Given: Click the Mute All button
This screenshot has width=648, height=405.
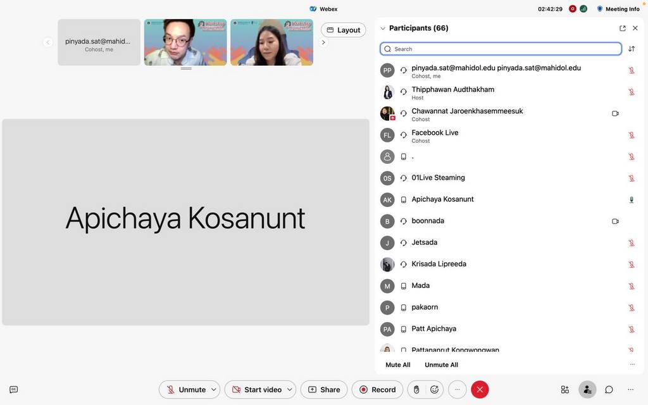Looking at the screenshot, I should coord(398,365).
